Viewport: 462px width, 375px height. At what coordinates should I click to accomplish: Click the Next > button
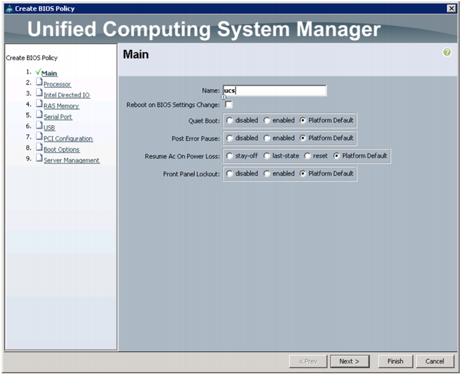click(x=350, y=361)
